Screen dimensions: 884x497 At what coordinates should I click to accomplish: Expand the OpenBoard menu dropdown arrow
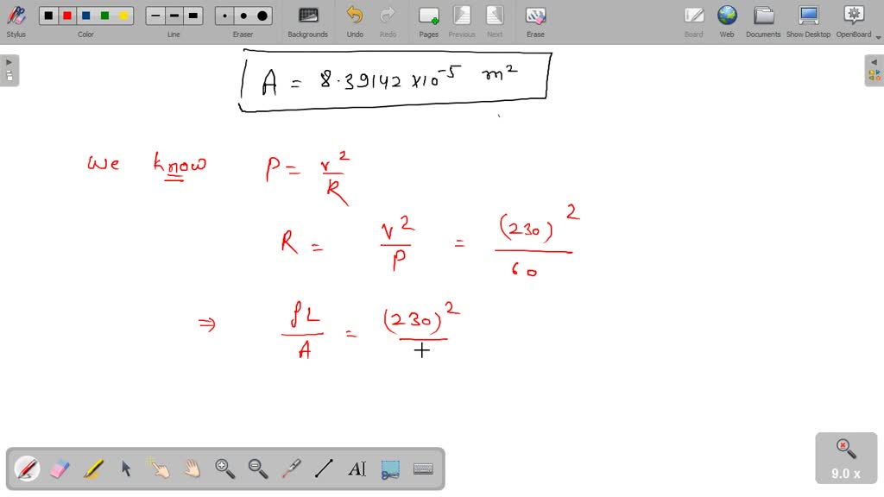pos(878,37)
